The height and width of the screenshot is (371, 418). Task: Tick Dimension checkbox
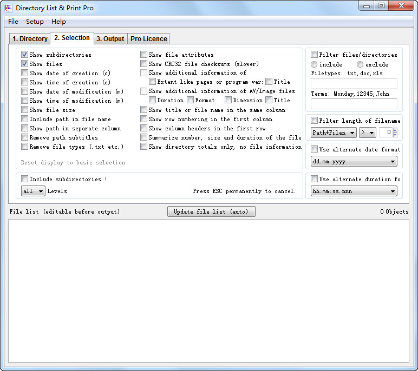pyautogui.click(x=228, y=100)
